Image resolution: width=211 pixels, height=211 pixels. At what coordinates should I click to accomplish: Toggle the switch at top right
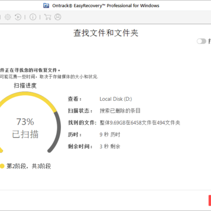201,41
